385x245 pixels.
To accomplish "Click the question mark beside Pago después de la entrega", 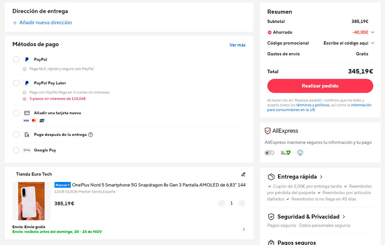I will (90, 135).
